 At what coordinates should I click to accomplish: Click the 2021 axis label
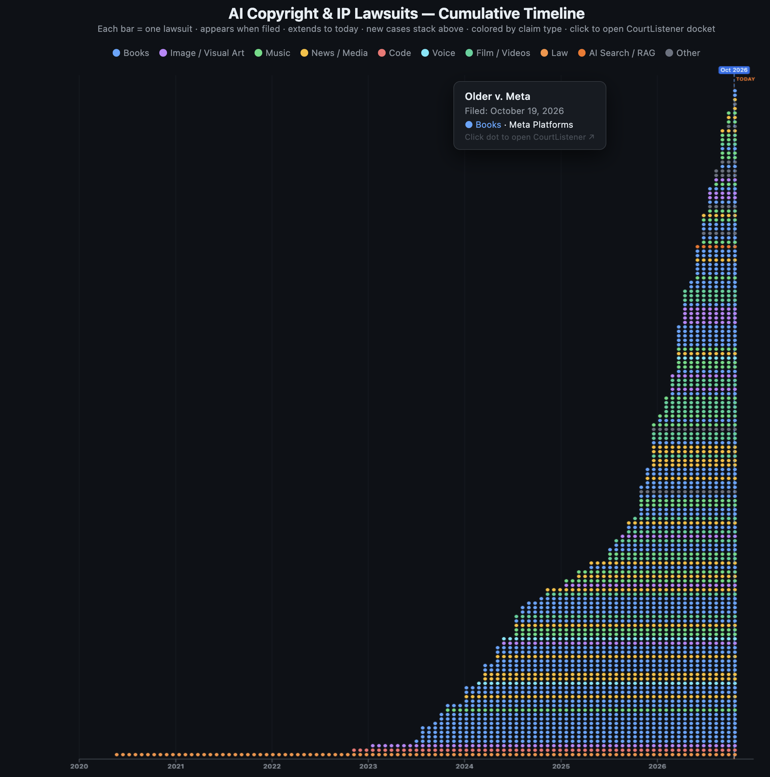pyautogui.click(x=175, y=767)
